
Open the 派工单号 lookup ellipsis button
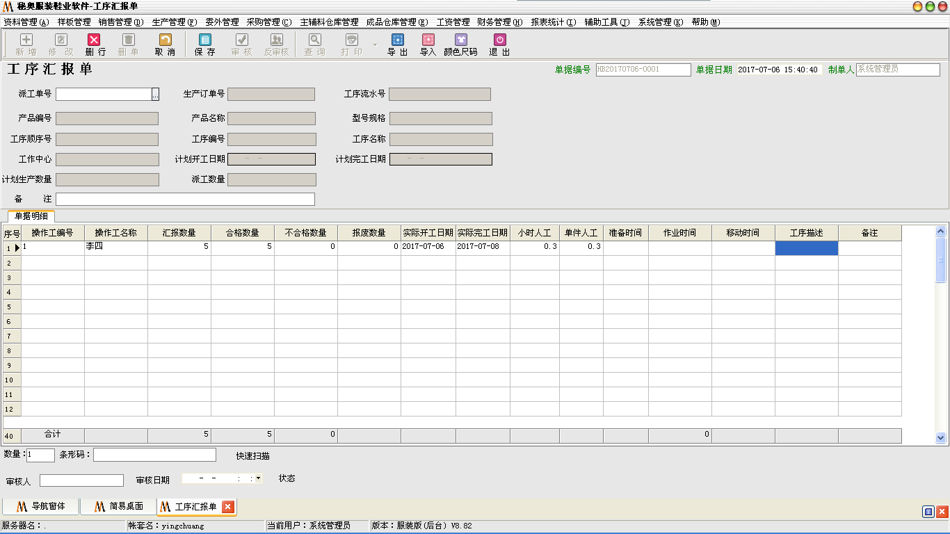click(x=156, y=95)
